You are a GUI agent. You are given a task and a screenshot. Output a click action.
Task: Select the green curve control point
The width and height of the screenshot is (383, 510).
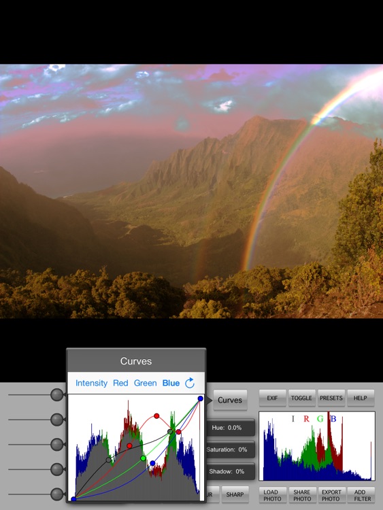point(143,458)
